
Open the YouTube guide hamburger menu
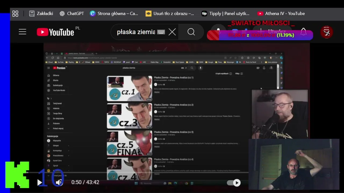click(x=23, y=32)
